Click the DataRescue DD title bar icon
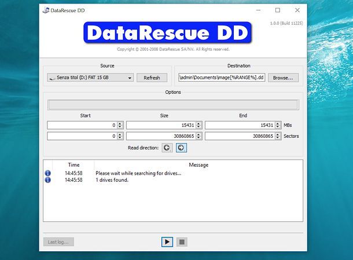353x260 pixels. (x=46, y=10)
